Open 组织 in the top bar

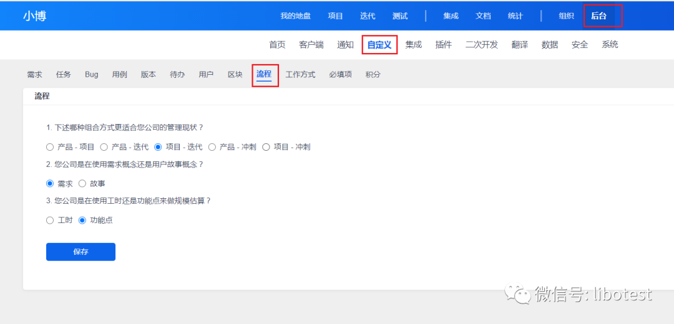click(x=566, y=16)
